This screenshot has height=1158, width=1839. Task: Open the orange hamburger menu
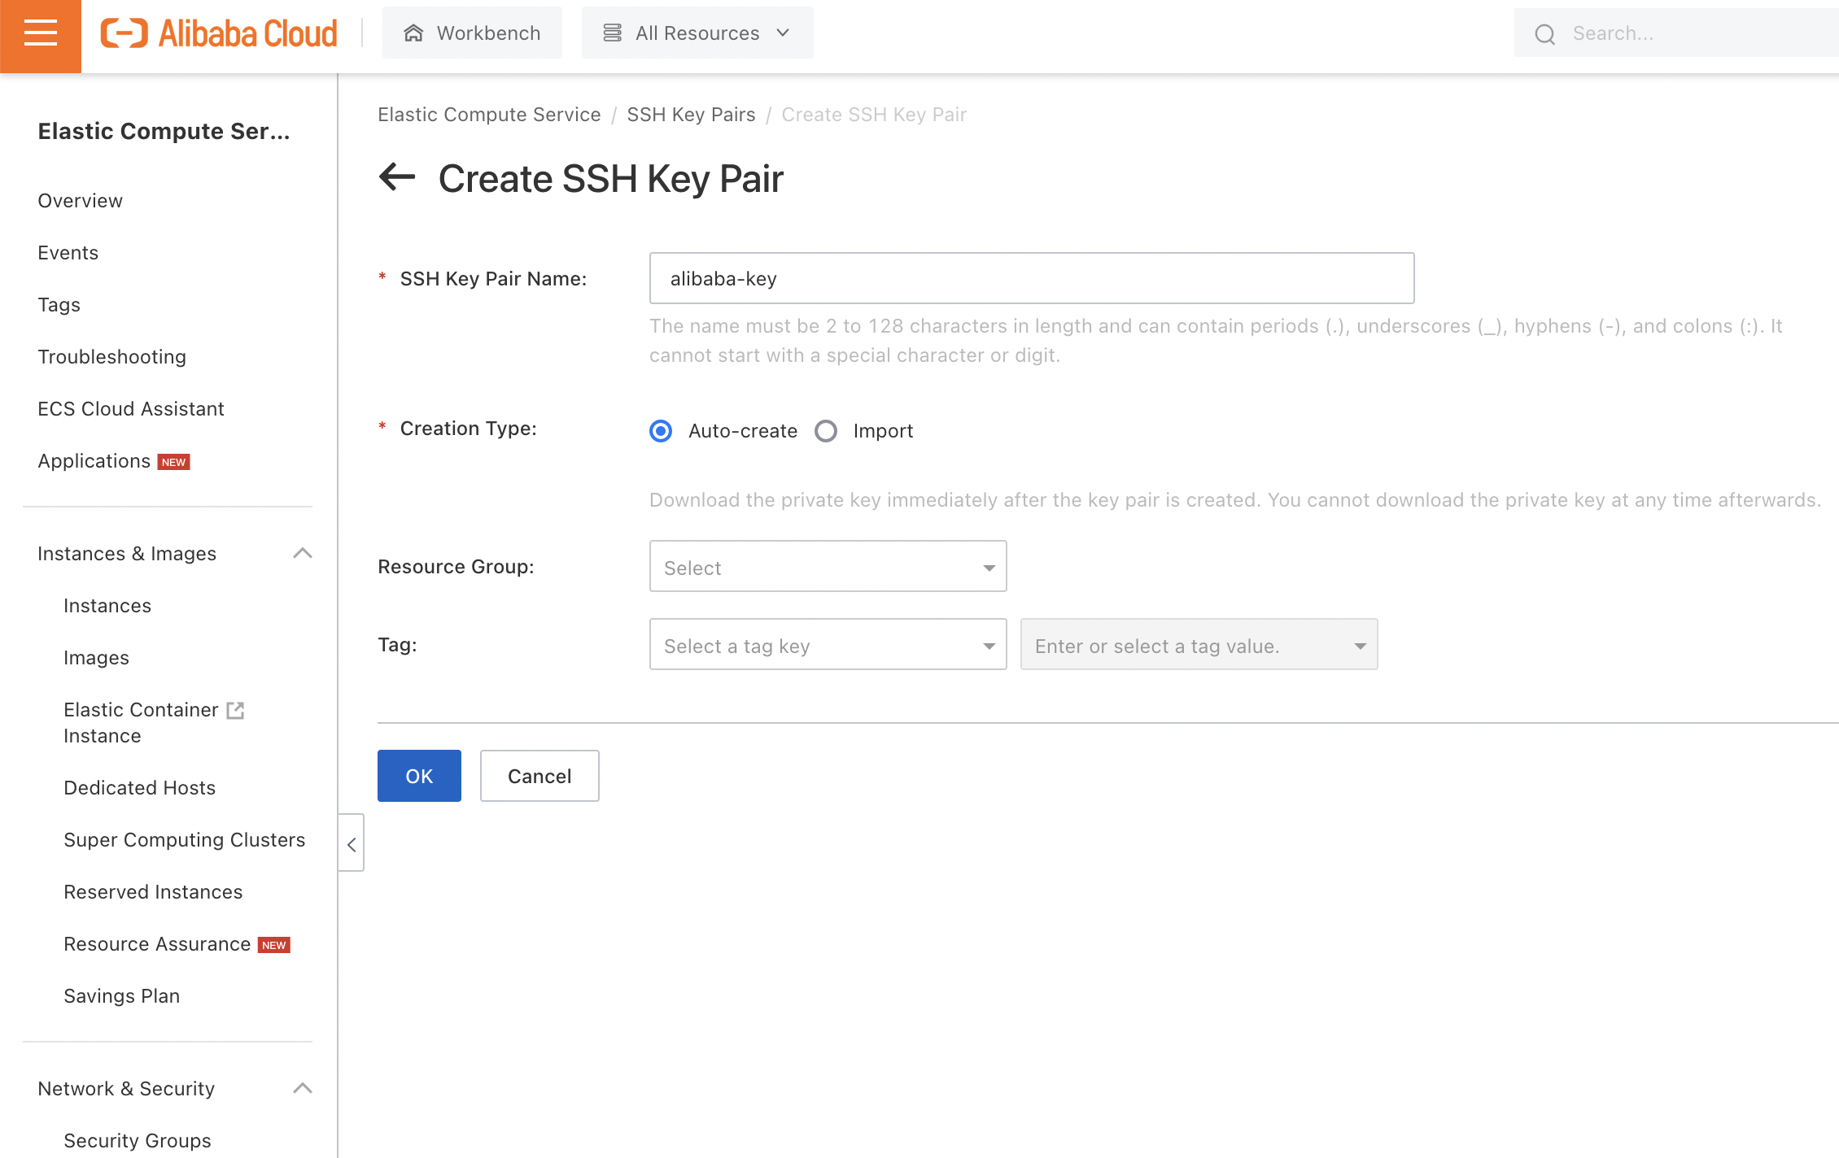tap(41, 36)
